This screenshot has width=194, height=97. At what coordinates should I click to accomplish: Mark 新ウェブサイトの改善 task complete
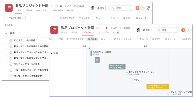click(x=11, y=46)
